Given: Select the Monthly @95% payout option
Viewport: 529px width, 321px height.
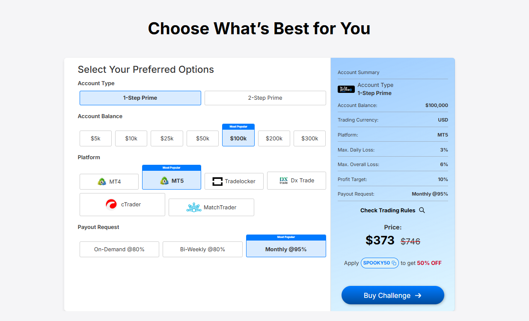Looking at the screenshot, I should [286, 249].
